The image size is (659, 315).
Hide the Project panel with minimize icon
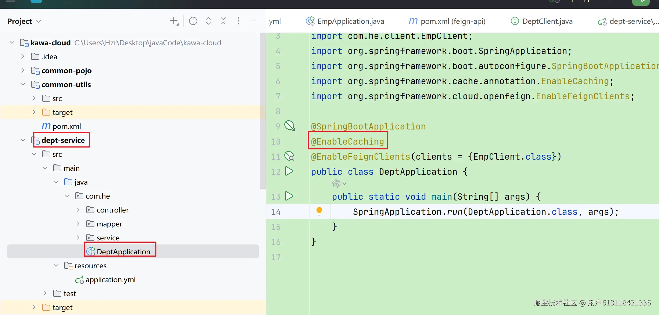(253, 21)
